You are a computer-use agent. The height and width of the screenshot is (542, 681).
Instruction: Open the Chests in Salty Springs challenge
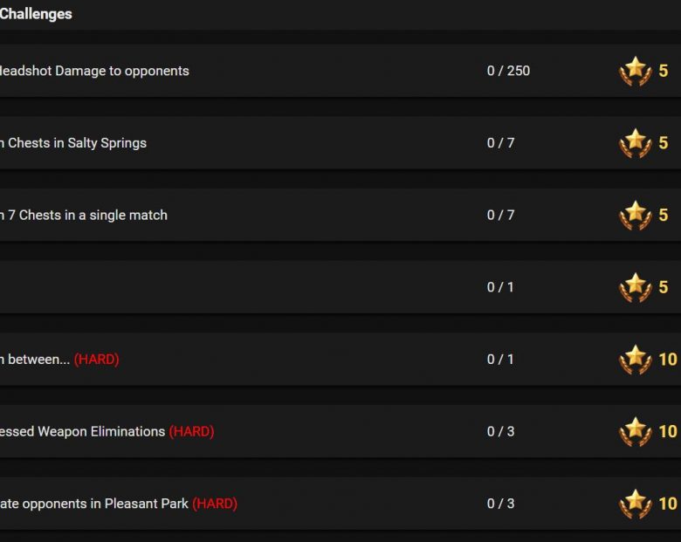73,143
